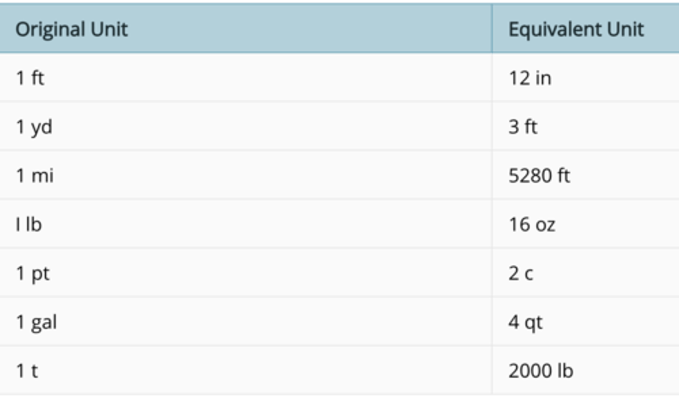Viewport: 679px width, 398px height.
Task: Click the "I lb" cell
Action: 29,224
